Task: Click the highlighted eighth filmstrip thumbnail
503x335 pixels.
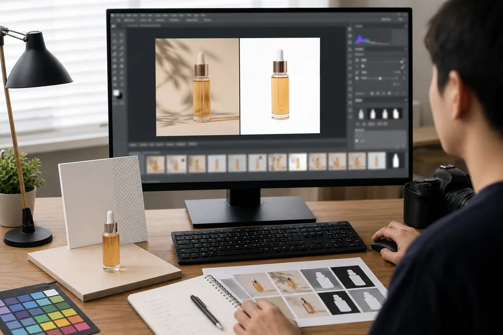Action: coord(297,161)
